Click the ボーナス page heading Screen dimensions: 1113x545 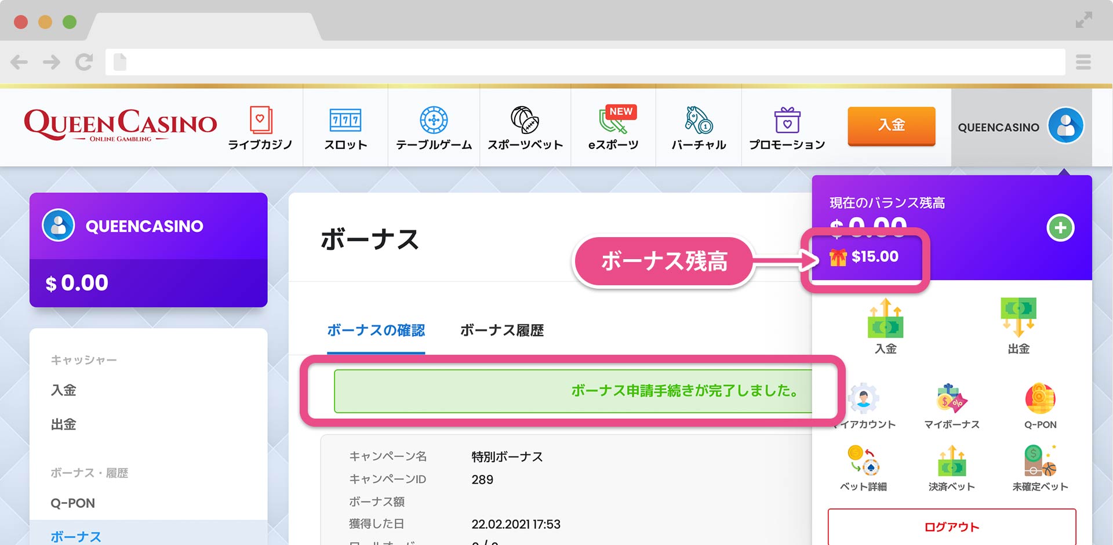370,239
